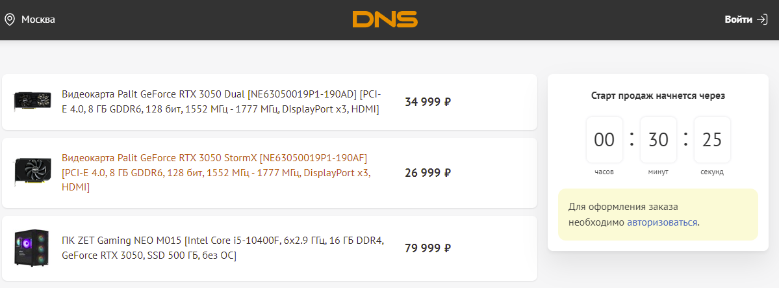Click the location pin icon
Image resolution: width=779 pixels, height=288 pixels.
click(x=10, y=20)
